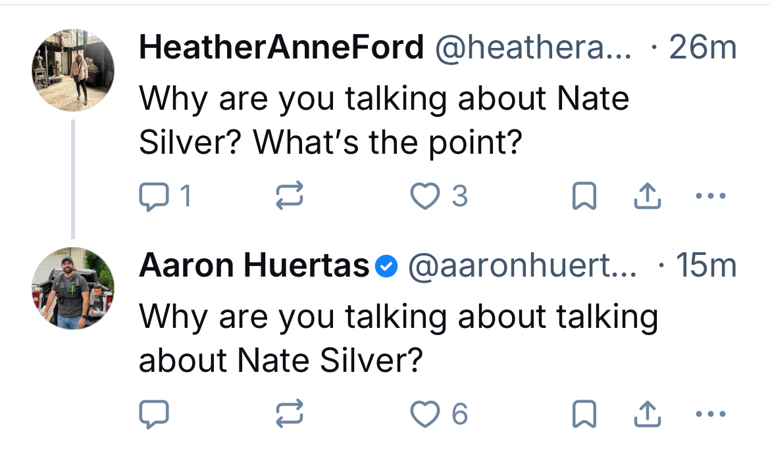Reply to HeatherAnneFord's tweet
Screen dimensions: 770x454
tap(155, 196)
